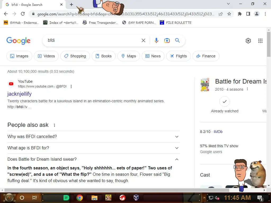Open the red bird app on taskbar
Screen dimensions: 271x203
pyautogui.click(x=122, y=198)
